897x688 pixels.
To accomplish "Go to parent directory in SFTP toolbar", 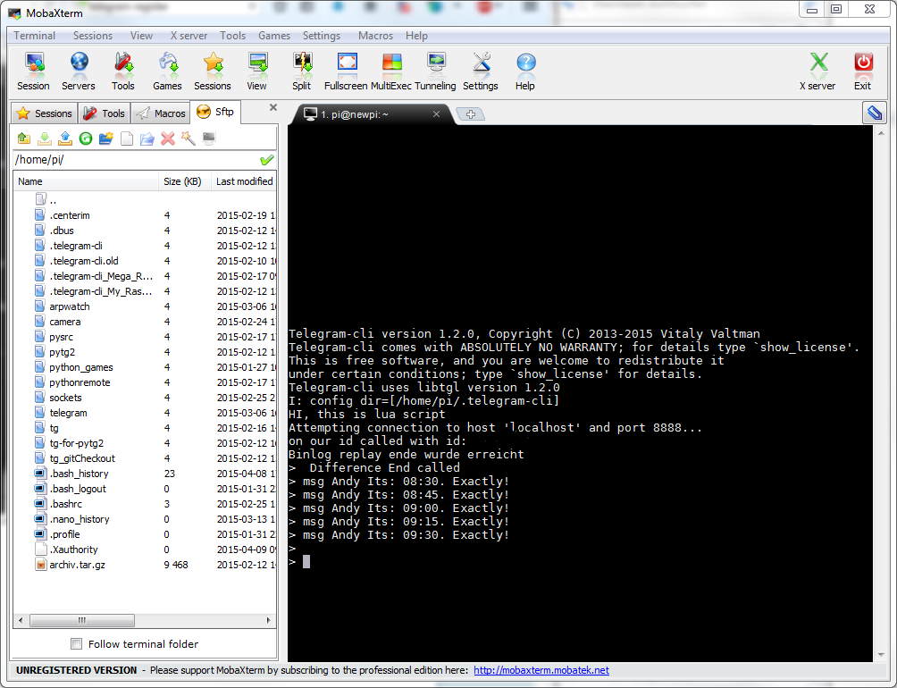I will (x=24, y=138).
